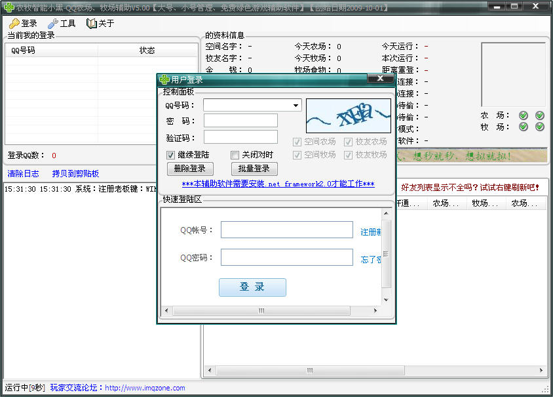The image size is (553, 397).
Task: Click the empty avatar picture box
Action: [513, 75]
